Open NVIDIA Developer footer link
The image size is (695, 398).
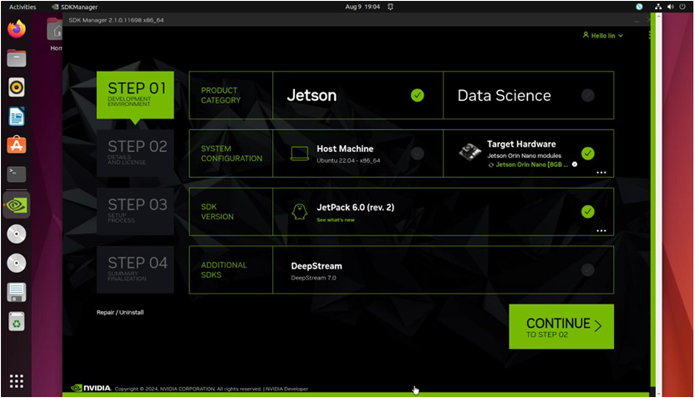point(286,389)
